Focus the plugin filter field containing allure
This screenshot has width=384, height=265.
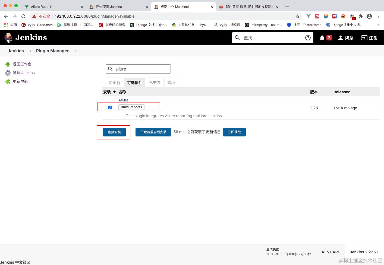click(x=138, y=69)
